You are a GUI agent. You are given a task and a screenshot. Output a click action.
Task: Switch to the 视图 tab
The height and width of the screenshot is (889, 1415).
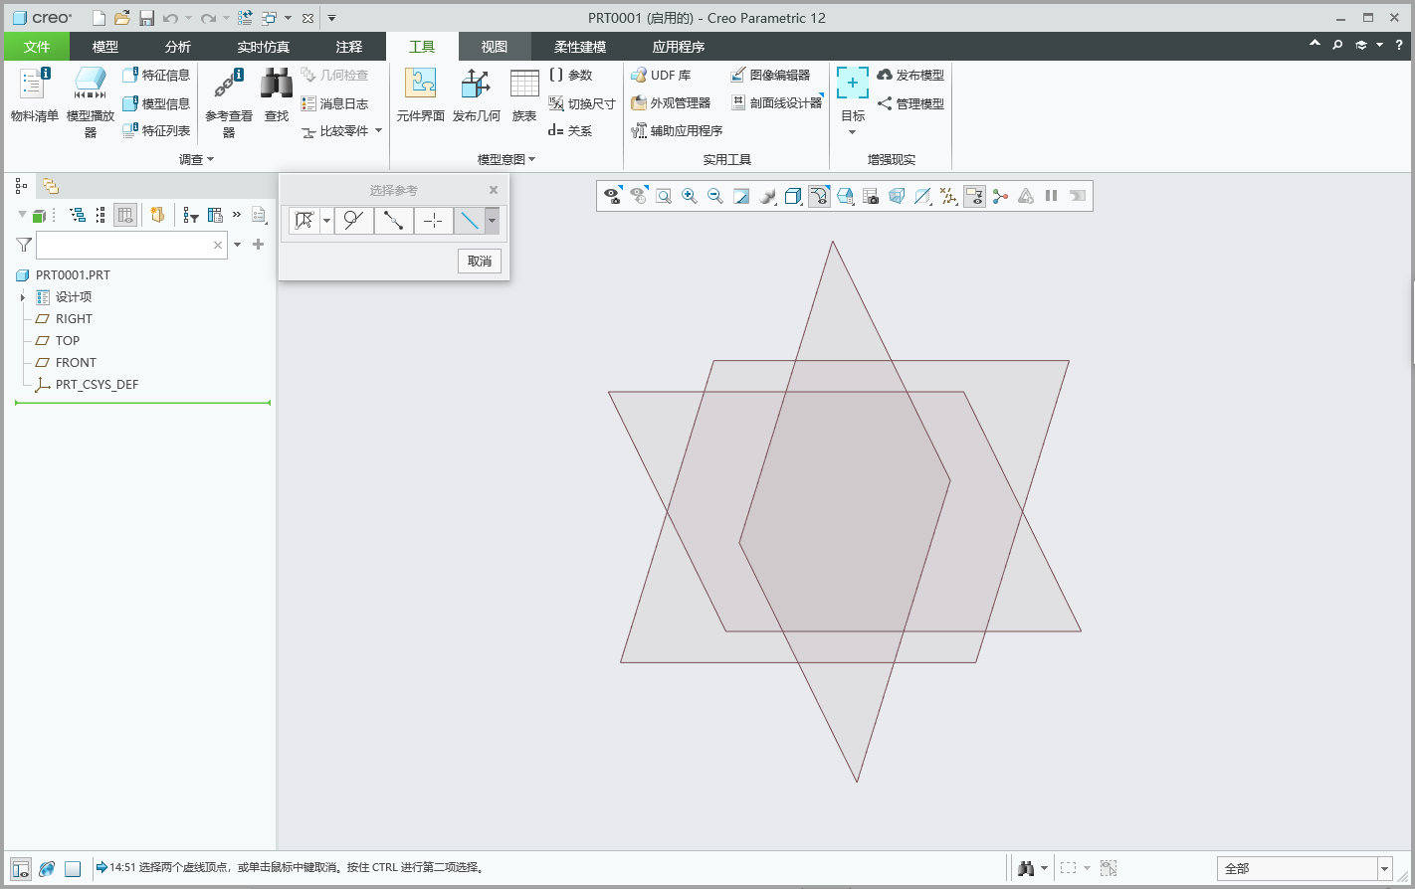(x=495, y=47)
